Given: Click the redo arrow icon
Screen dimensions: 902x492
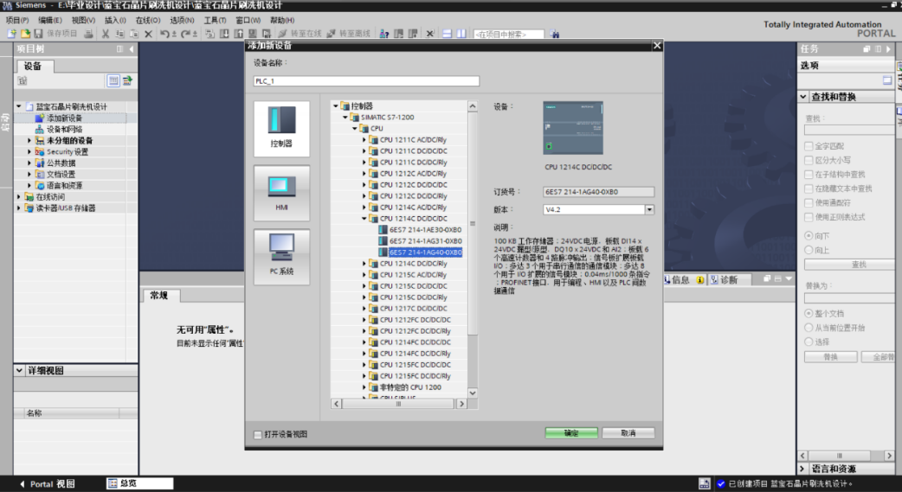Looking at the screenshot, I should 185,34.
